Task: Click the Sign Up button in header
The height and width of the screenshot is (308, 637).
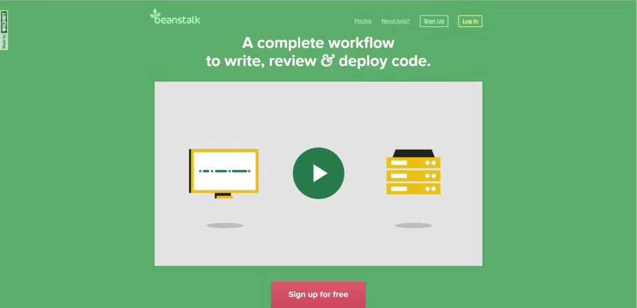Action: tap(434, 21)
